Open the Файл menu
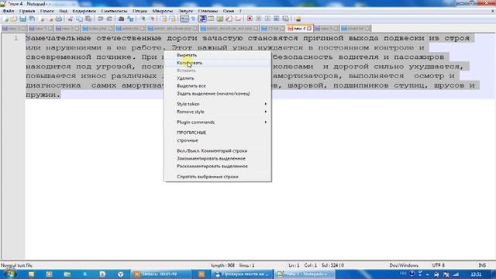The image size is (496, 279). 9,11
